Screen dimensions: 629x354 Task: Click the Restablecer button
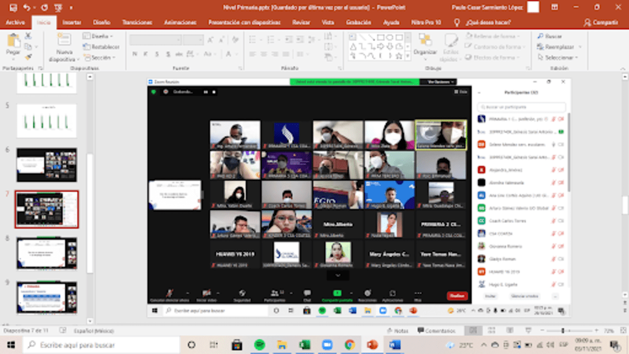tap(101, 47)
